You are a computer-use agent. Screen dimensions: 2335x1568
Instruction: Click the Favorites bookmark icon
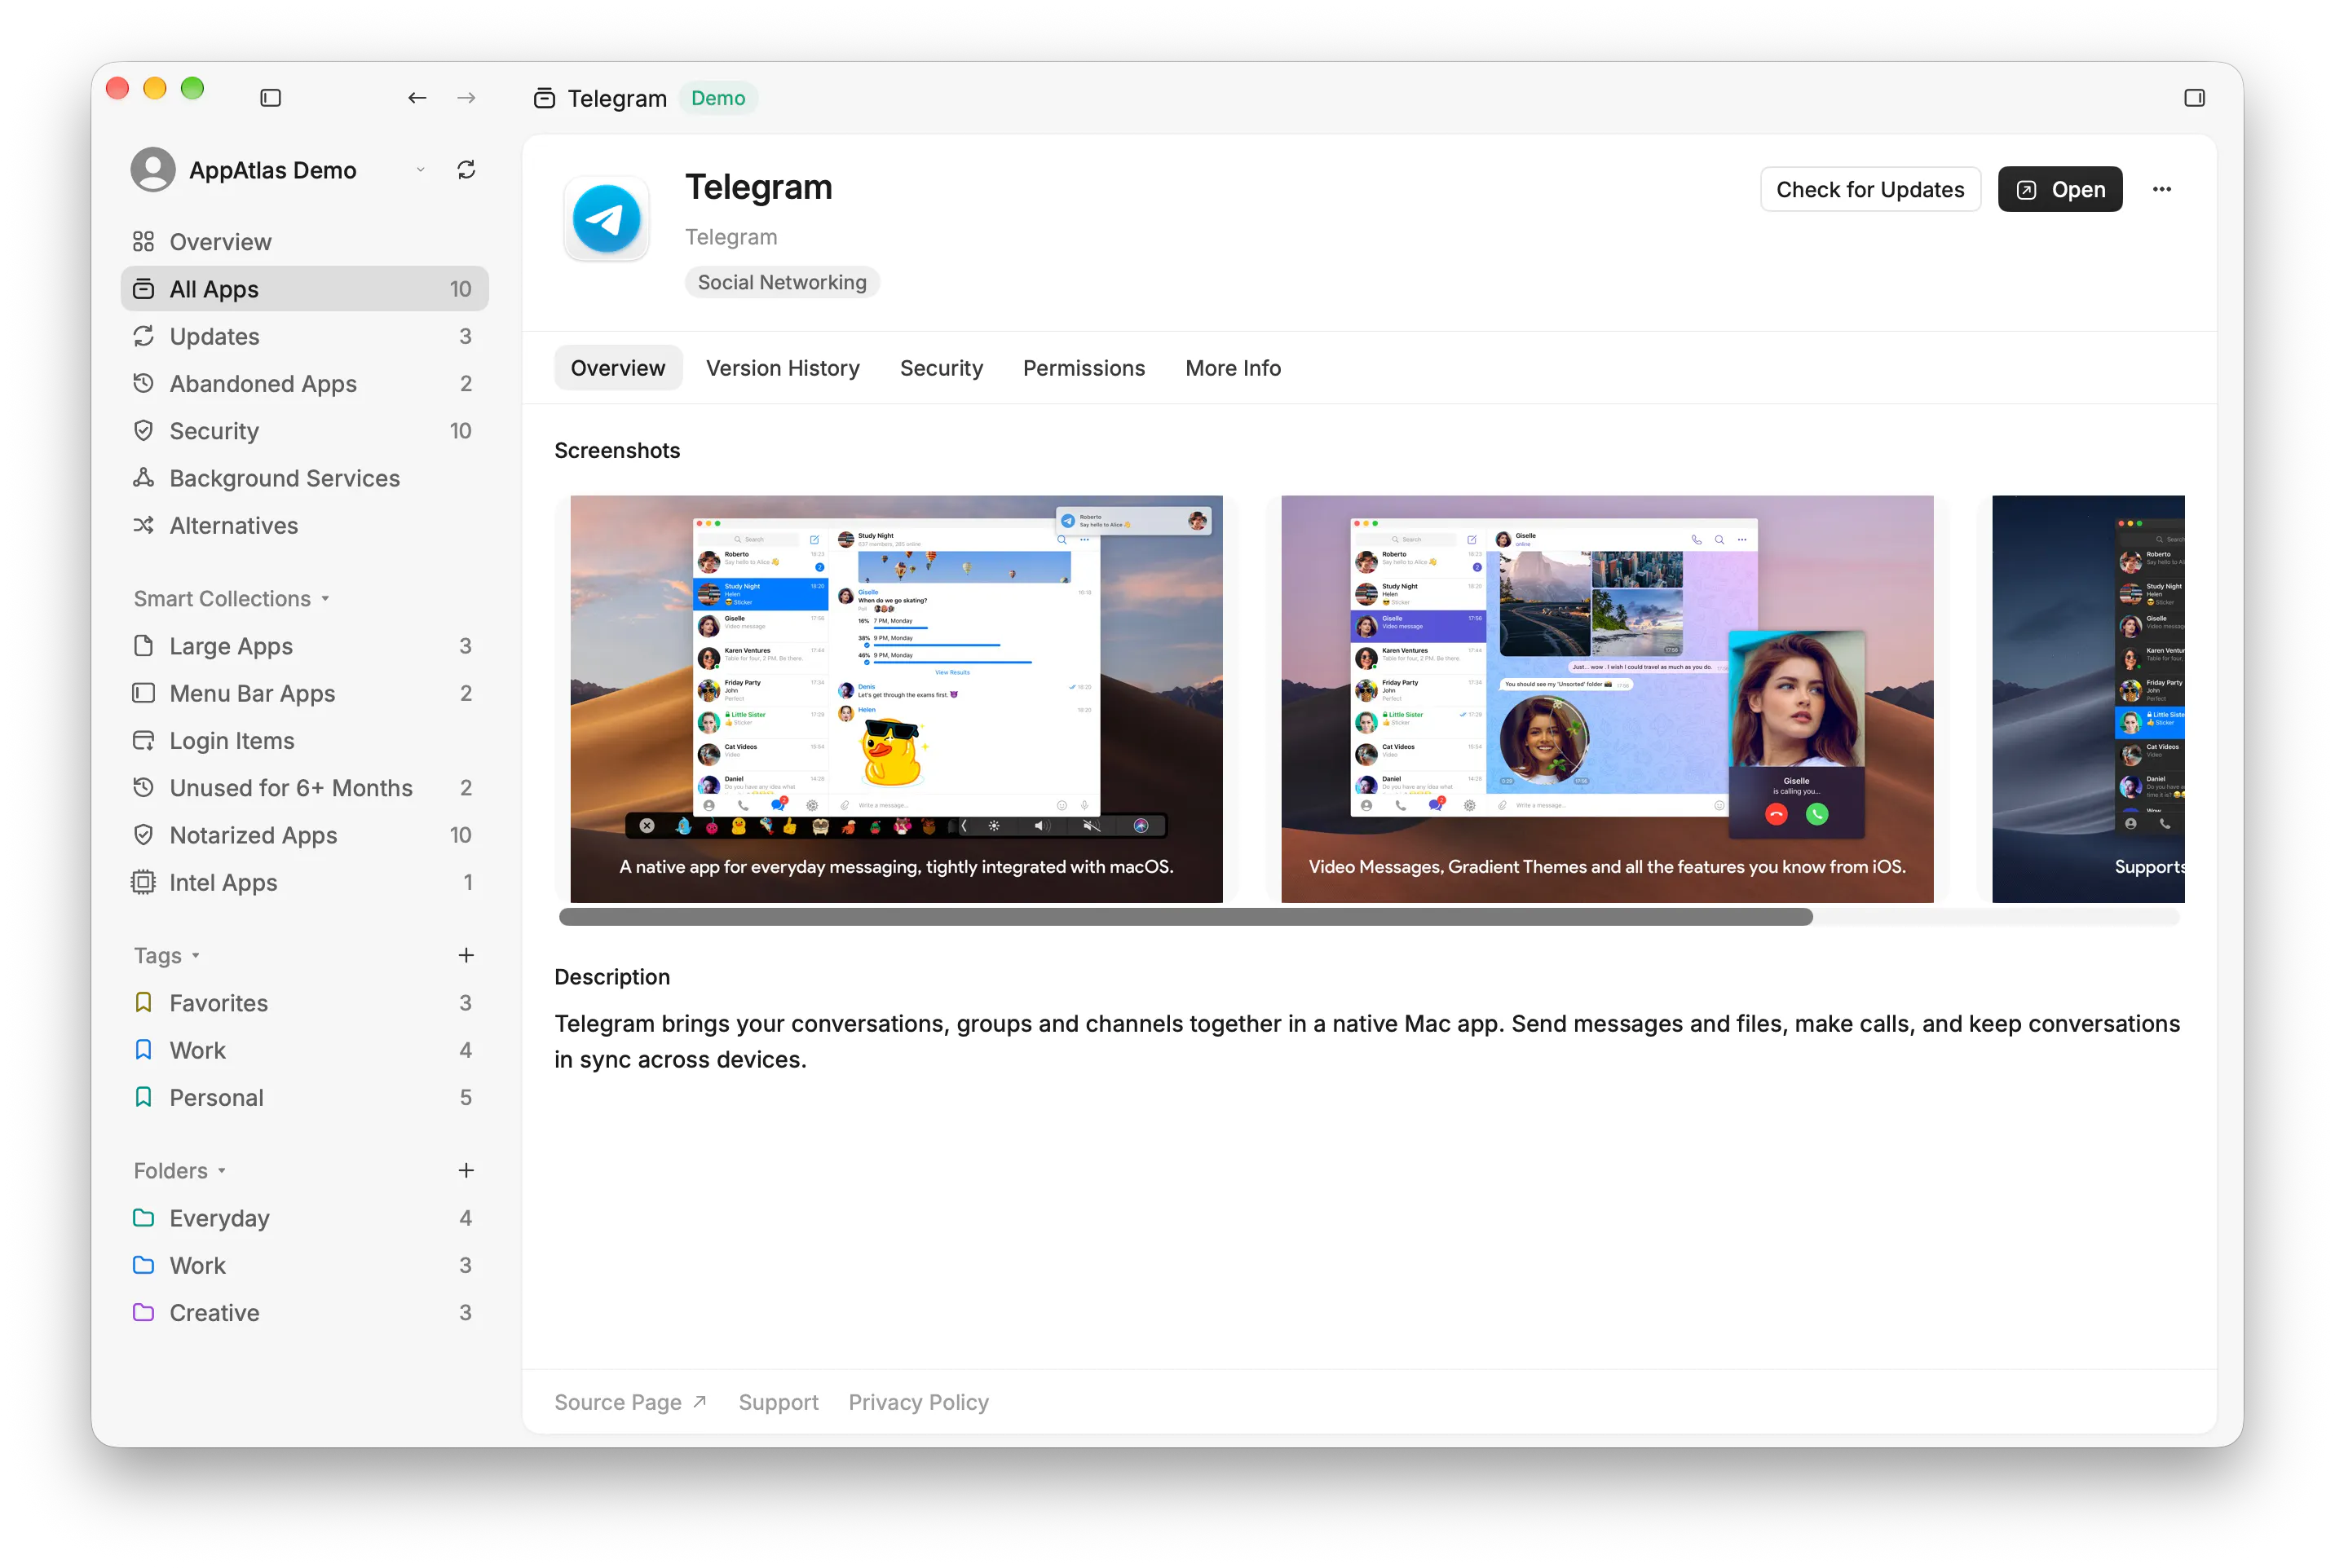click(x=143, y=1002)
